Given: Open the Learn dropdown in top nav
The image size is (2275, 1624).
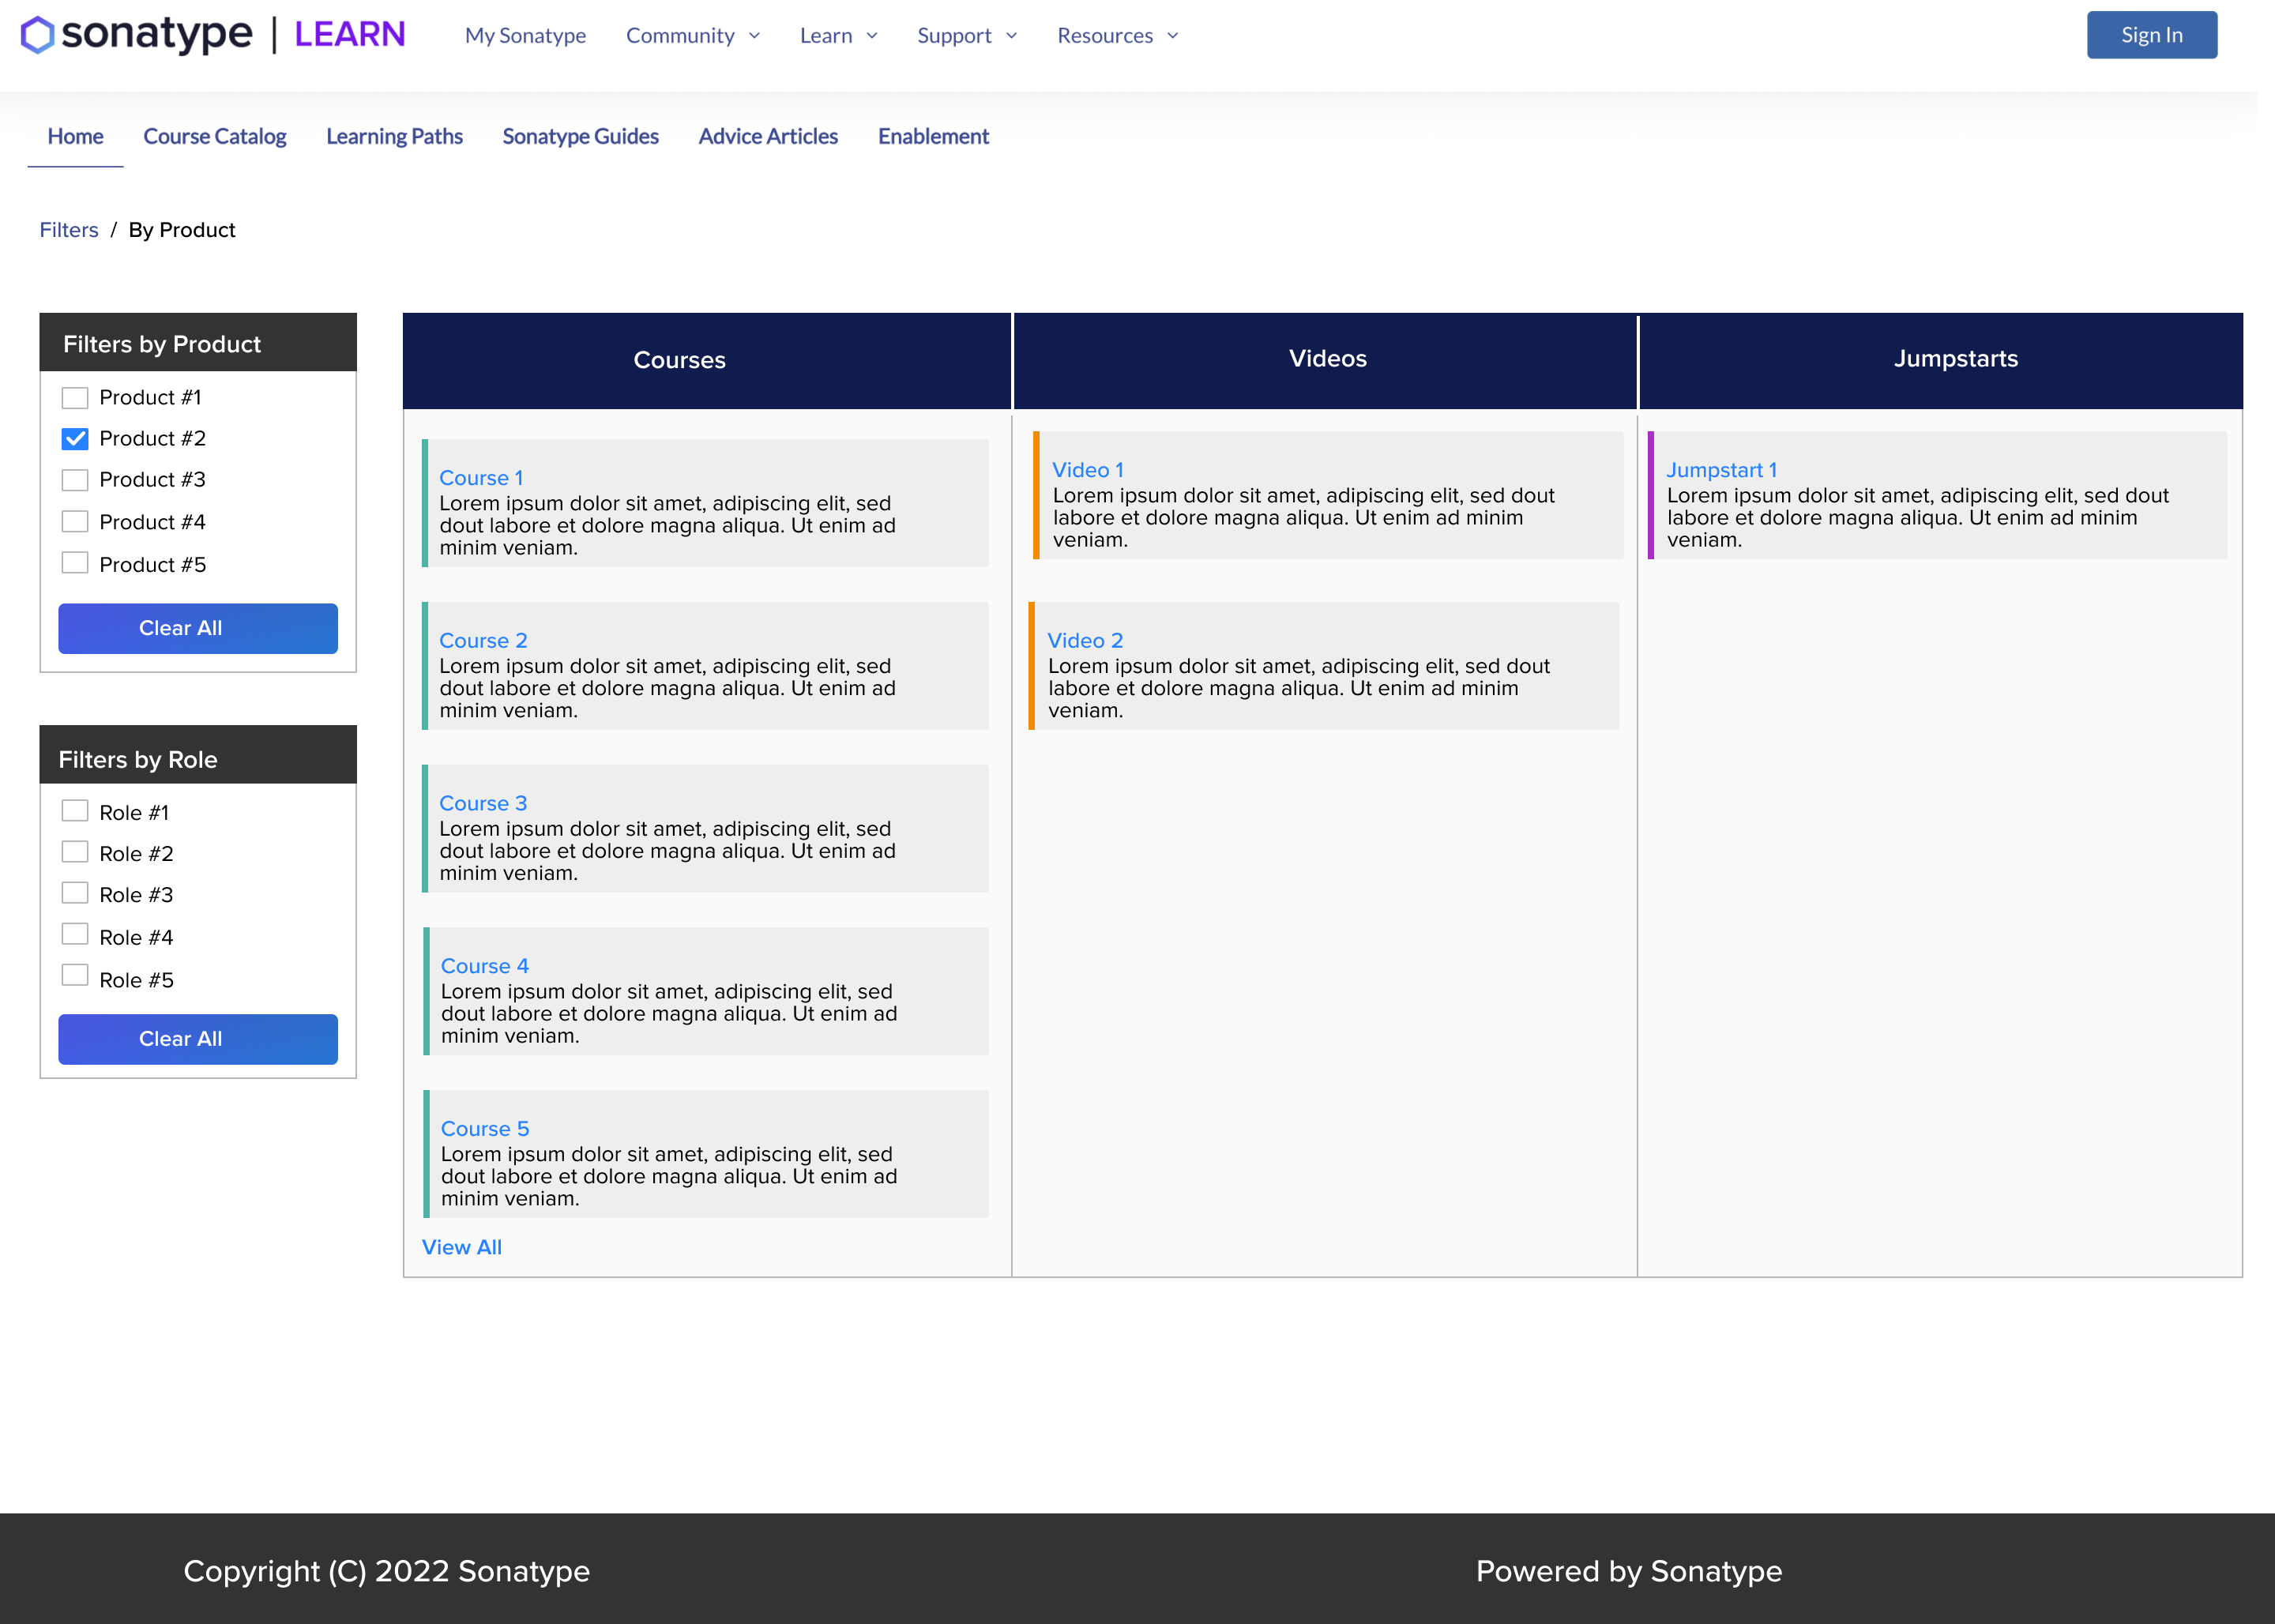Looking at the screenshot, I should pyautogui.click(x=839, y=36).
